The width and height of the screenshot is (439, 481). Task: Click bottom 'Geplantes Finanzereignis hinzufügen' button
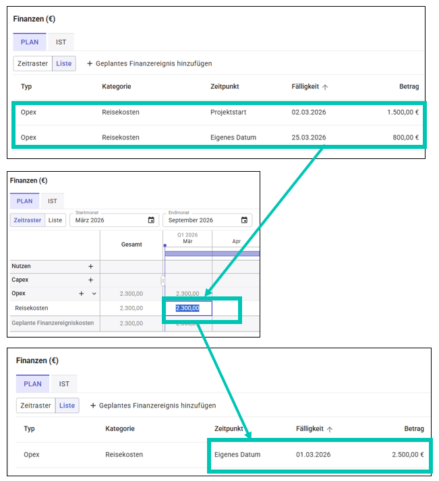(x=153, y=406)
